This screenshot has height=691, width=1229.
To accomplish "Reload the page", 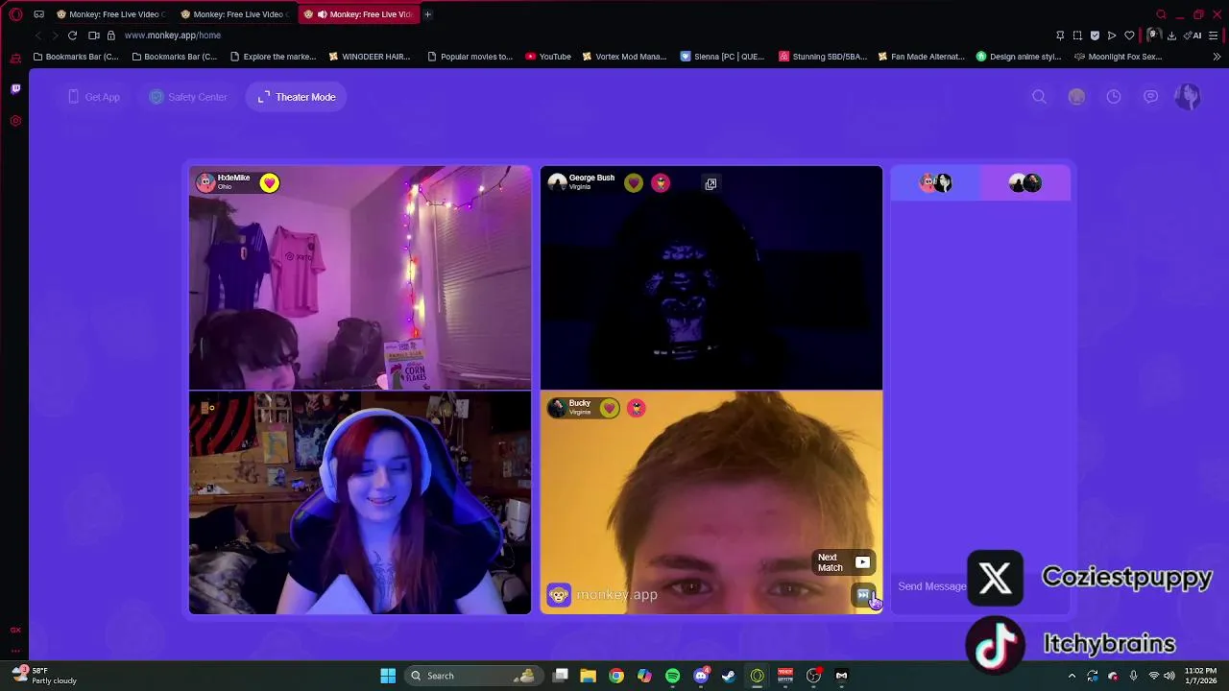I will coord(72,36).
